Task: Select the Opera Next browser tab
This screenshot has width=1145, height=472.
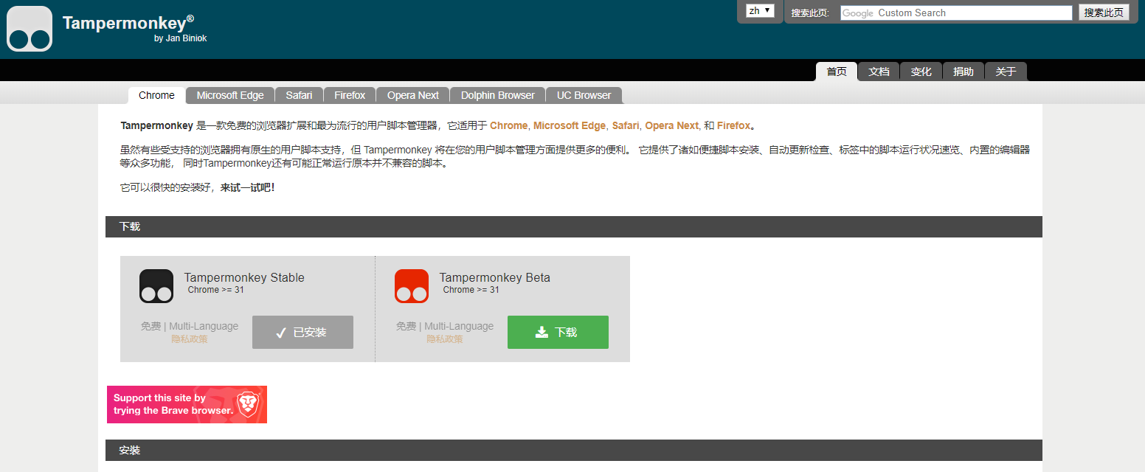Action: 413,95
